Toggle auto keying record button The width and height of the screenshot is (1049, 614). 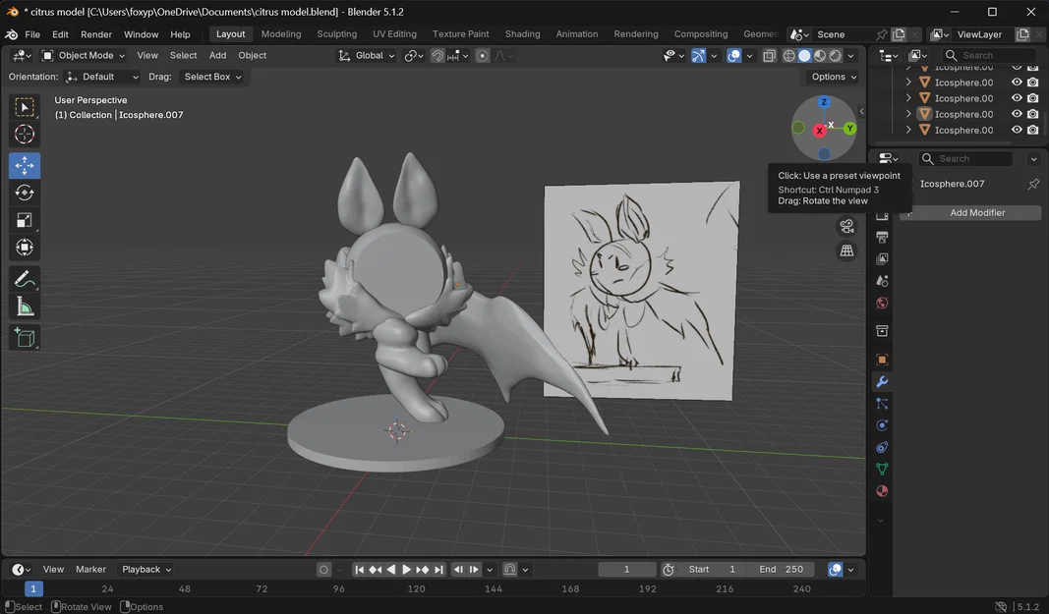pyautogui.click(x=323, y=570)
